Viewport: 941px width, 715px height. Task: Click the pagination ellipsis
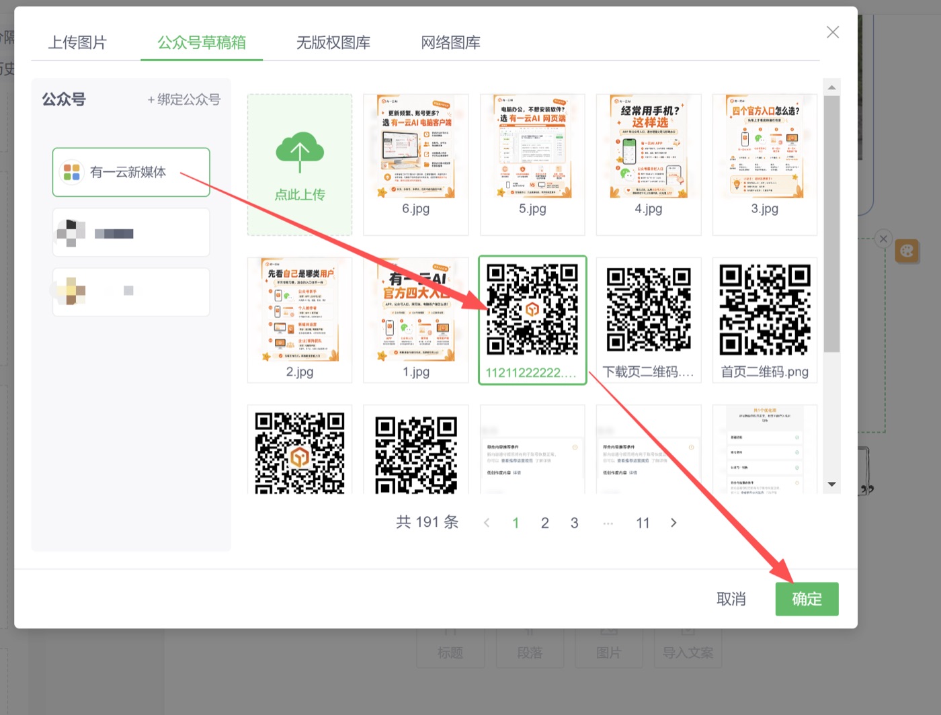click(x=608, y=523)
